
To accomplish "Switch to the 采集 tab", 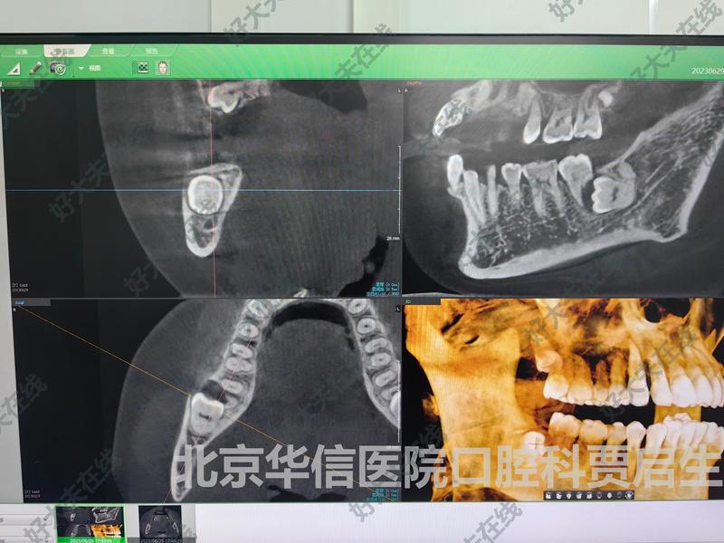I will coord(22,52).
